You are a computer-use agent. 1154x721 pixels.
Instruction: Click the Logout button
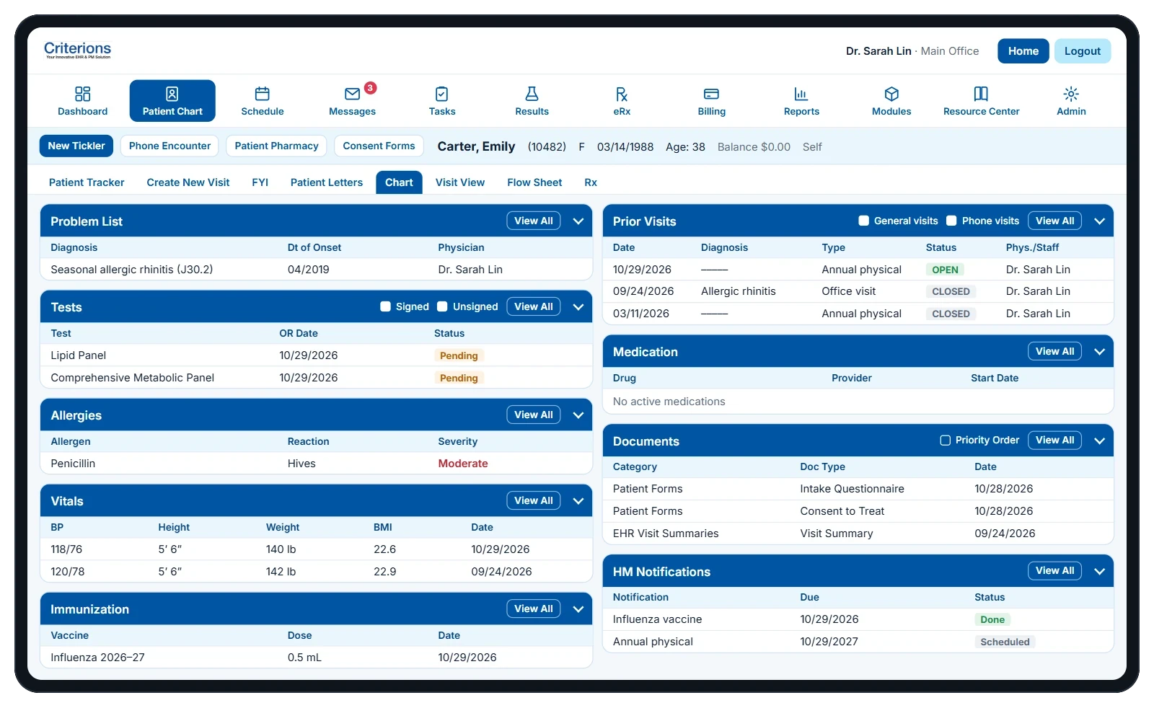point(1083,51)
